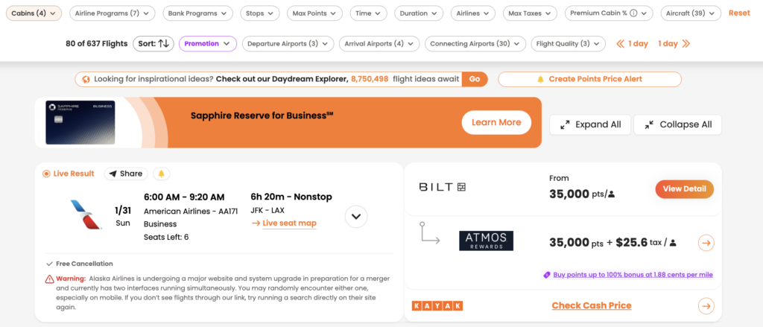Screen dimensions: 763x327
Task: Share this flight result
Action: pos(126,174)
